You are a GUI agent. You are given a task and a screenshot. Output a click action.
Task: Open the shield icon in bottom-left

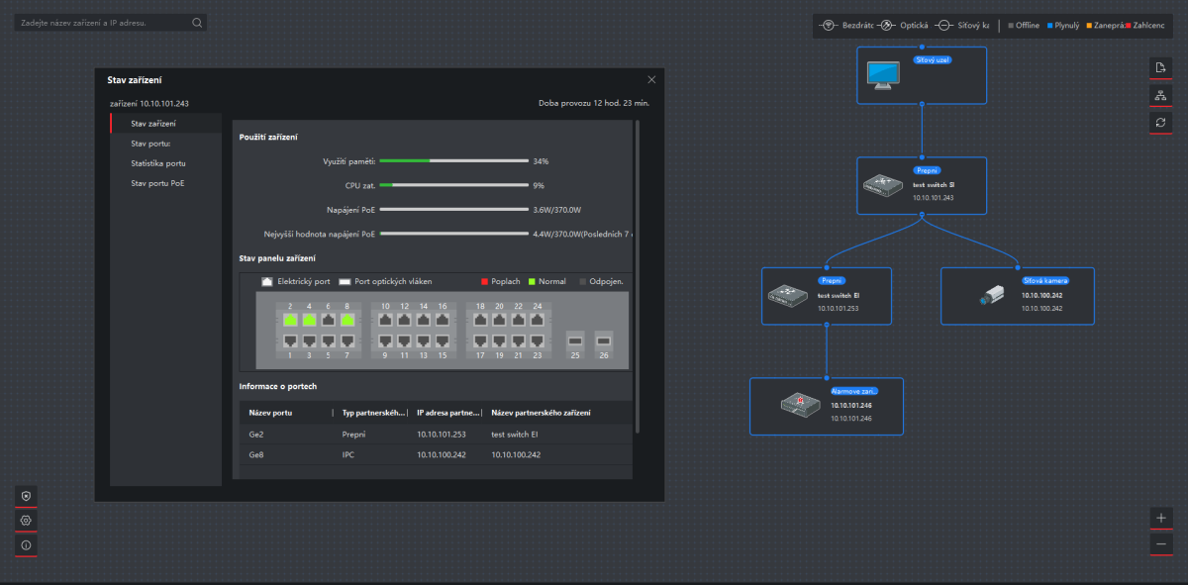(x=26, y=495)
